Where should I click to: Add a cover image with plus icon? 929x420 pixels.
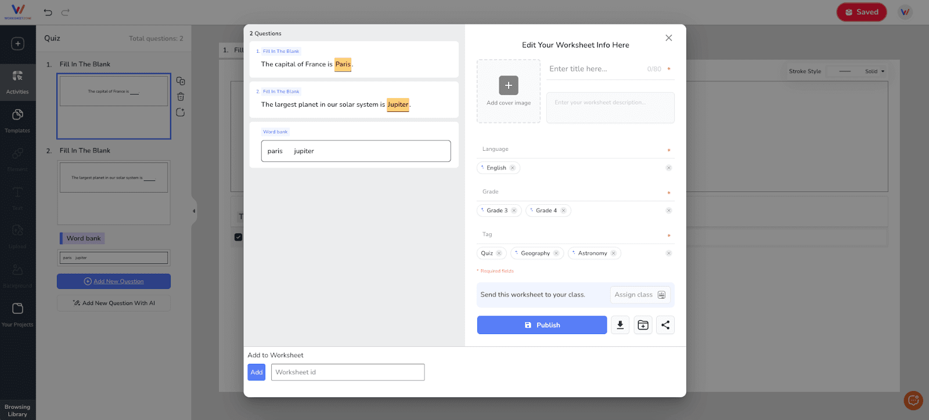(509, 85)
